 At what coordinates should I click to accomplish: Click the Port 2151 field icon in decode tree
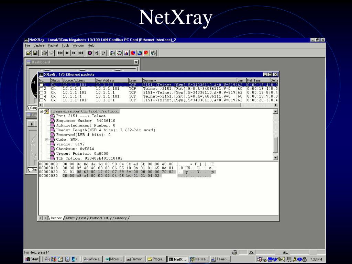pos(52,116)
